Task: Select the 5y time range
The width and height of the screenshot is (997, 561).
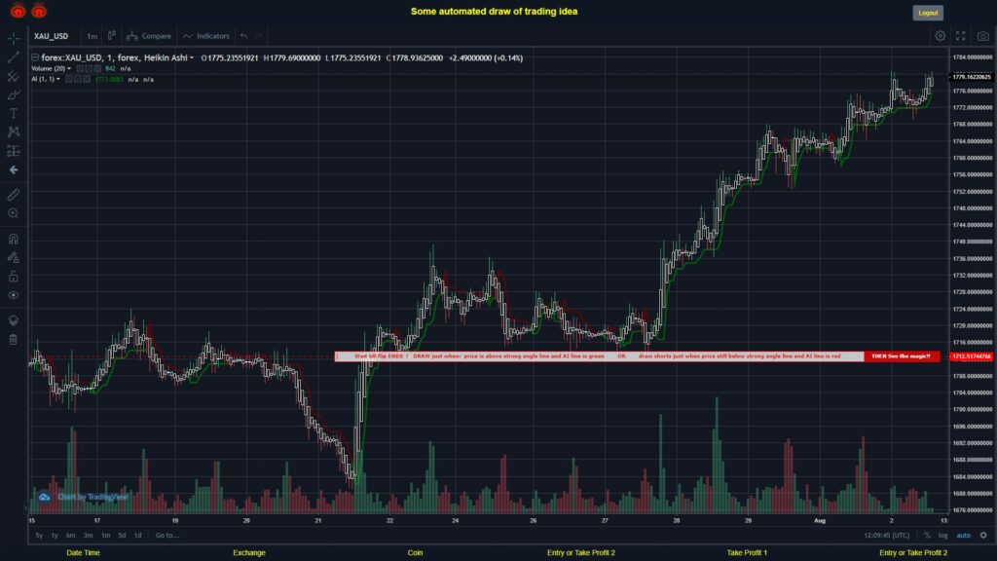Action: [x=39, y=535]
